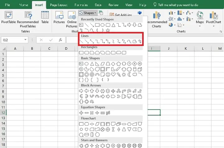Open the Data tab
This screenshot has width=224, height=148.
(98, 5)
